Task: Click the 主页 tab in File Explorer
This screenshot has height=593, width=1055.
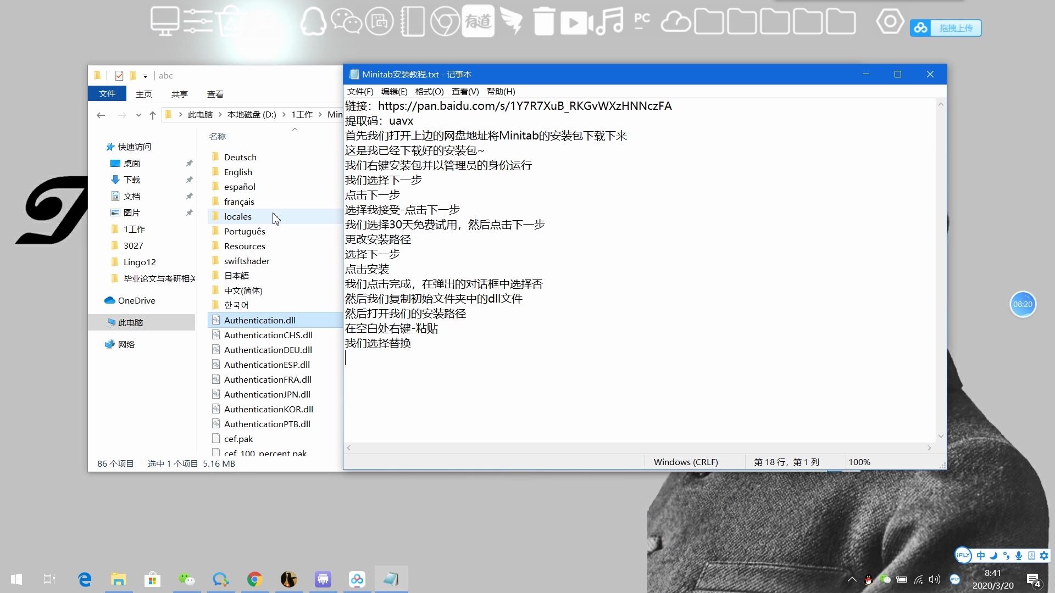Action: click(x=143, y=93)
